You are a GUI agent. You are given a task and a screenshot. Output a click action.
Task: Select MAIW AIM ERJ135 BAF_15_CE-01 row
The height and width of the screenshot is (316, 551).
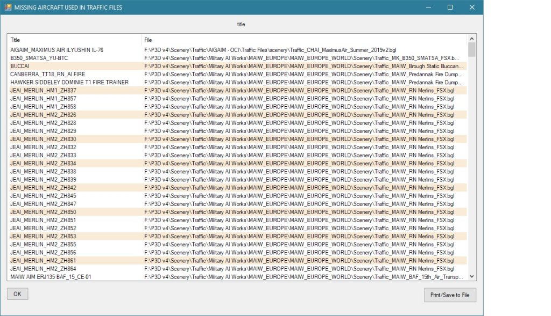(51, 277)
